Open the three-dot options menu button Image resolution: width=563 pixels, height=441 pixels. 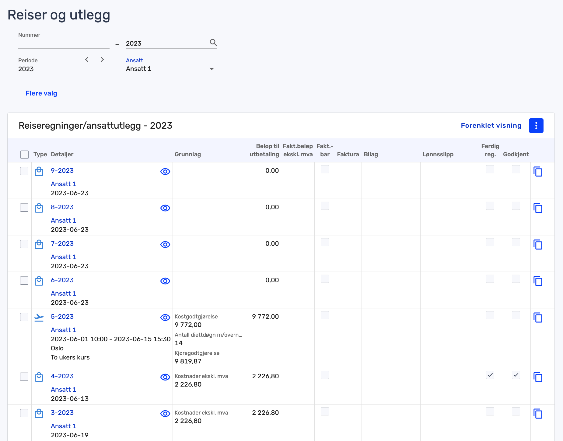click(536, 126)
